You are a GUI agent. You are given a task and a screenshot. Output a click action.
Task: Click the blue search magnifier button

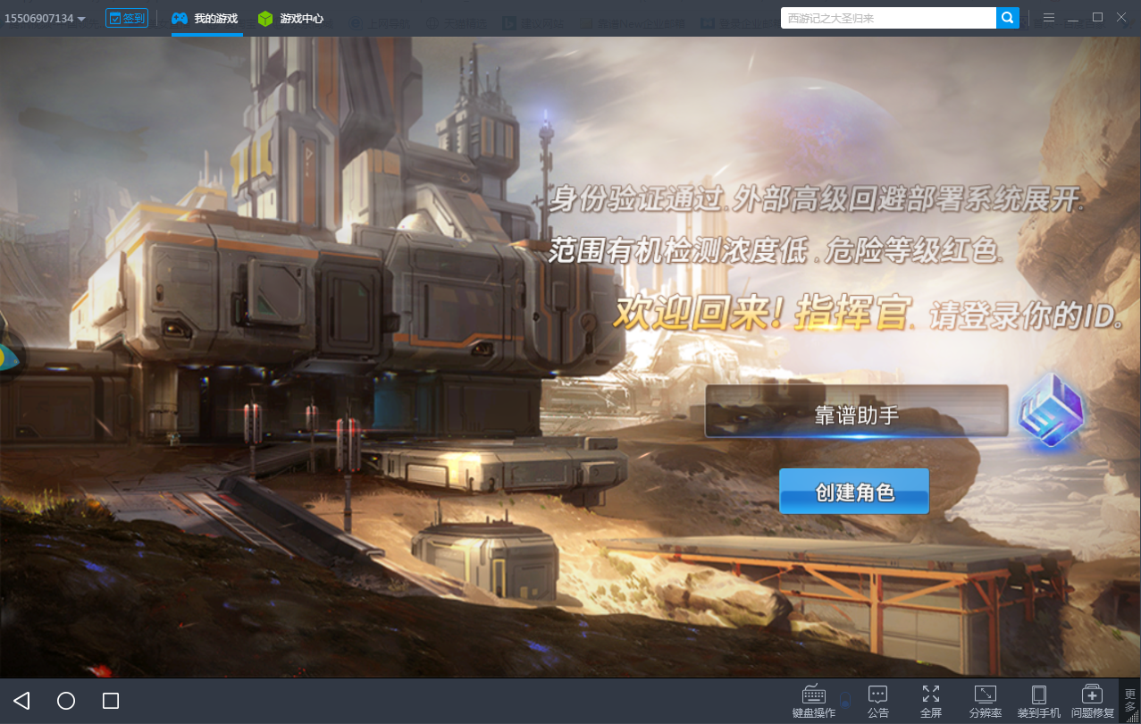pyautogui.click(x=1008, y=18)
